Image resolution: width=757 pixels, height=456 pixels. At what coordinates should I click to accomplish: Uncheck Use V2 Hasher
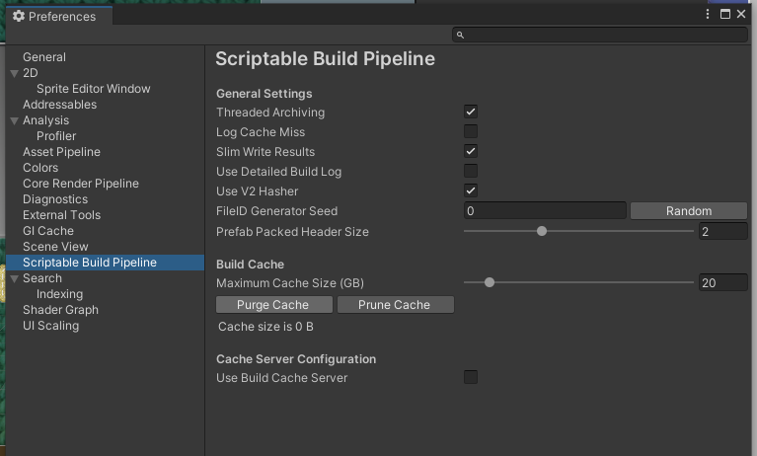pyautogui.click(x=471, y=191)
